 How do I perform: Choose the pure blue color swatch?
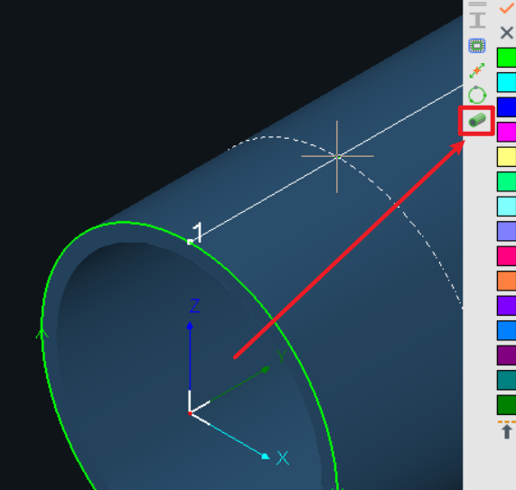pyautogui.click(x=507, y=107)
